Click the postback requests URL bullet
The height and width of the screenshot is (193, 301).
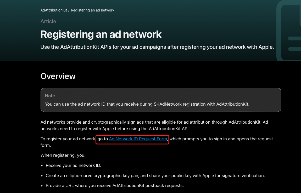(x=115, y=185)
